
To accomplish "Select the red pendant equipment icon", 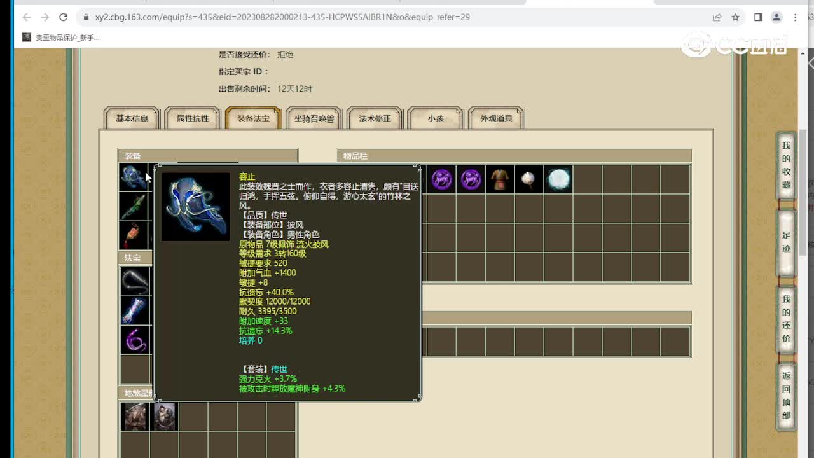I will point(134,235).
